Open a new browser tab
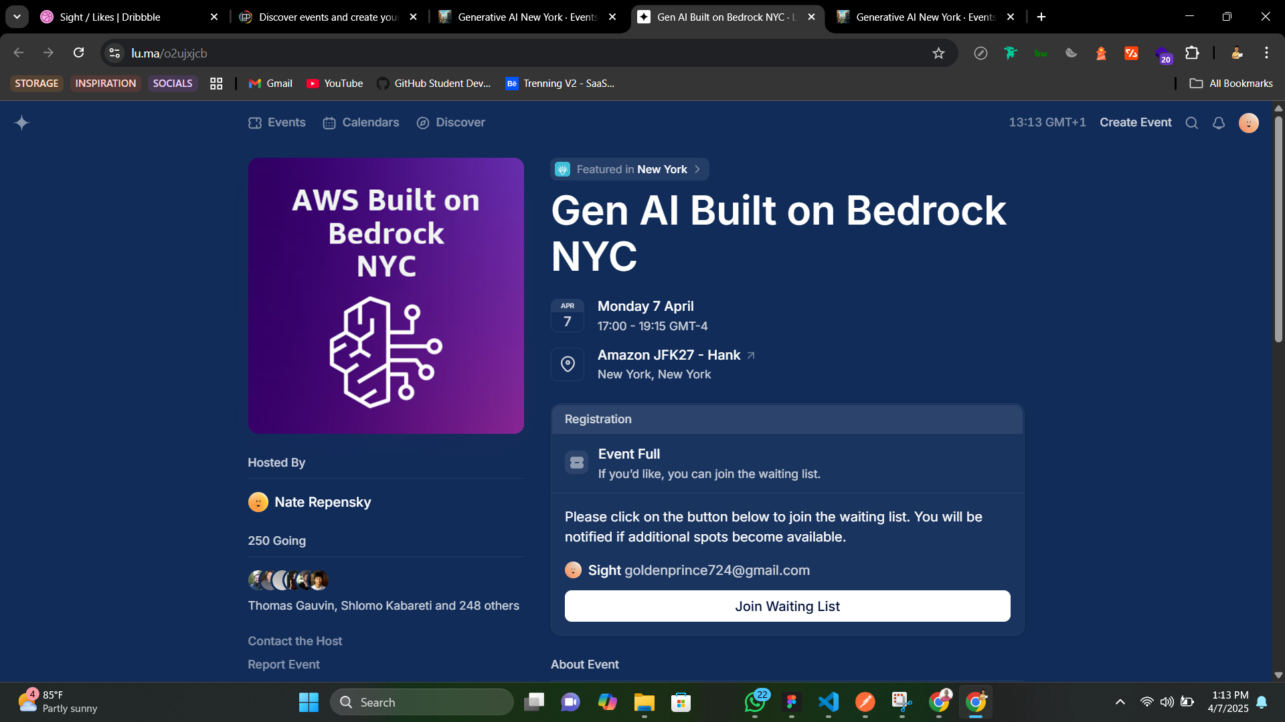Image resolution: width=1285 pixels, height=722 pixels. click(1041, 17)
